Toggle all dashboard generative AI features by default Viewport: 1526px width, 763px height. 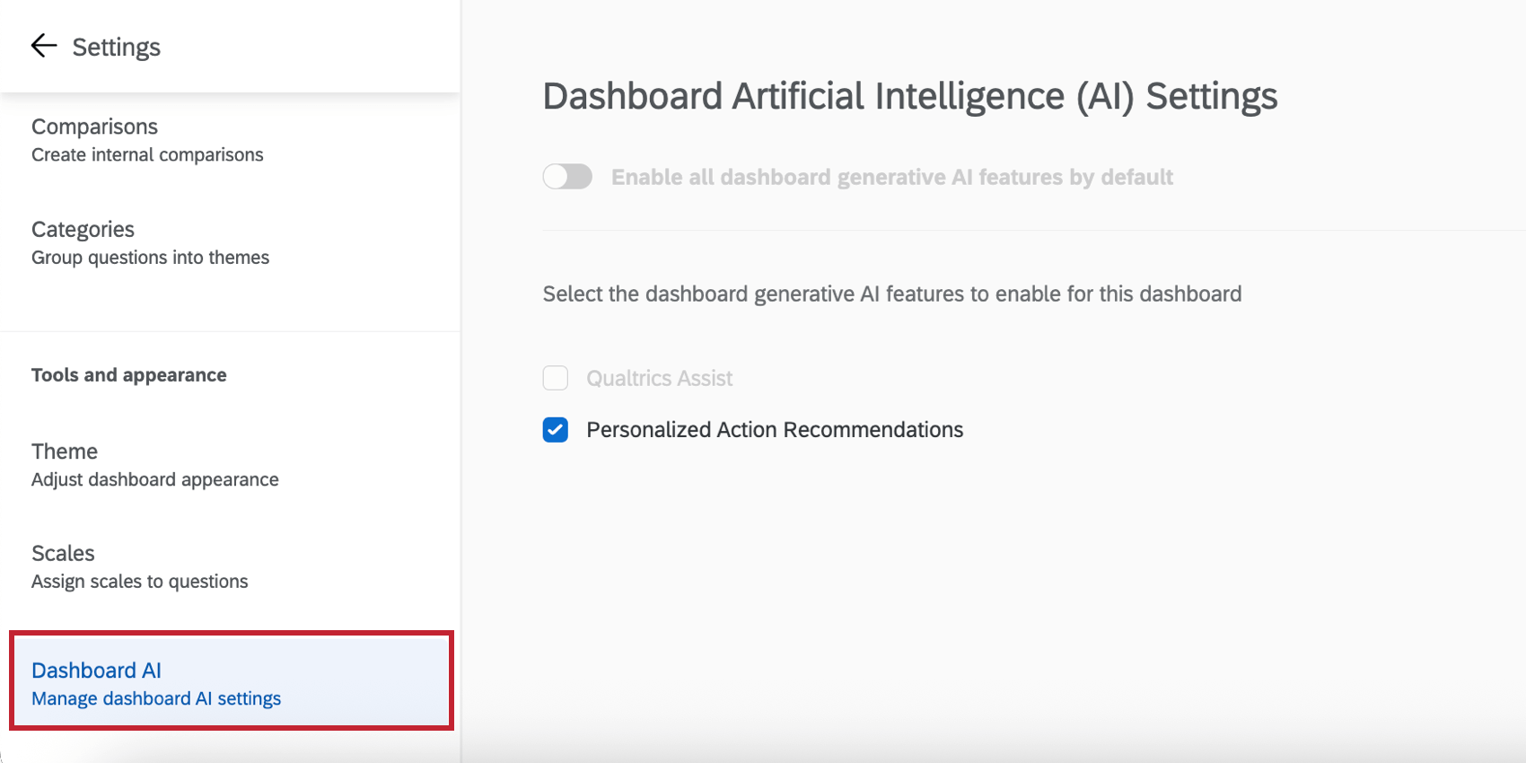567,177
